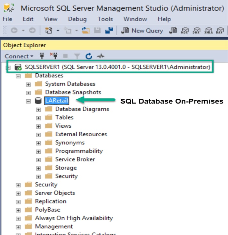Click the Connect Object Explorer plug icon

pos(41,56)
